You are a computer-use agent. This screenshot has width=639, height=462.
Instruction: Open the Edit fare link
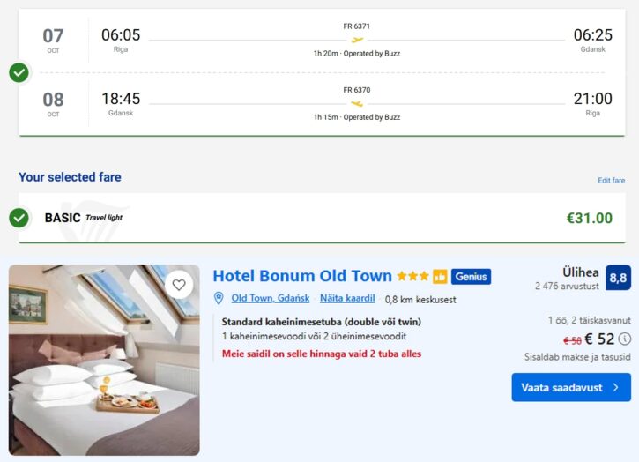point(611,181)
